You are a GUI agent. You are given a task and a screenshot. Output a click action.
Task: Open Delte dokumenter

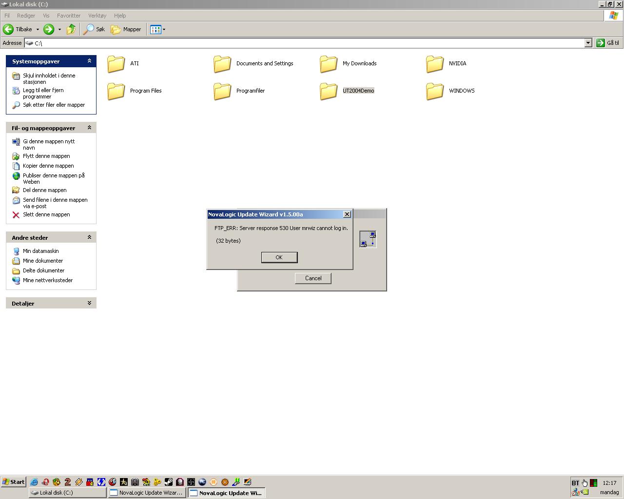pos(43,270)
